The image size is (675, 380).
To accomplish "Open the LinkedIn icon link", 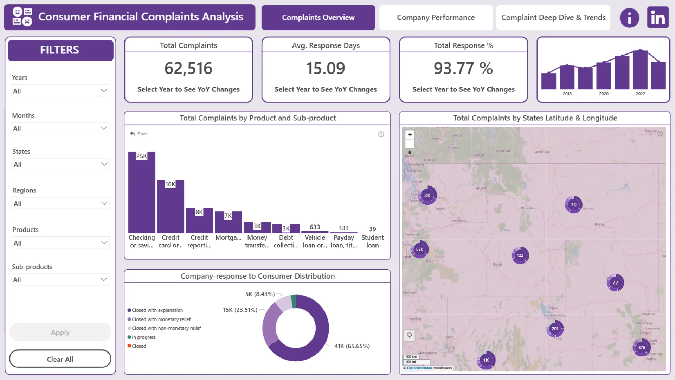I will coord(657,18).
